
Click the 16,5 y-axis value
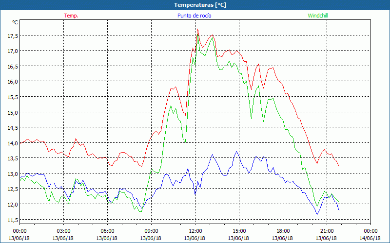click(x=13, y=67)
